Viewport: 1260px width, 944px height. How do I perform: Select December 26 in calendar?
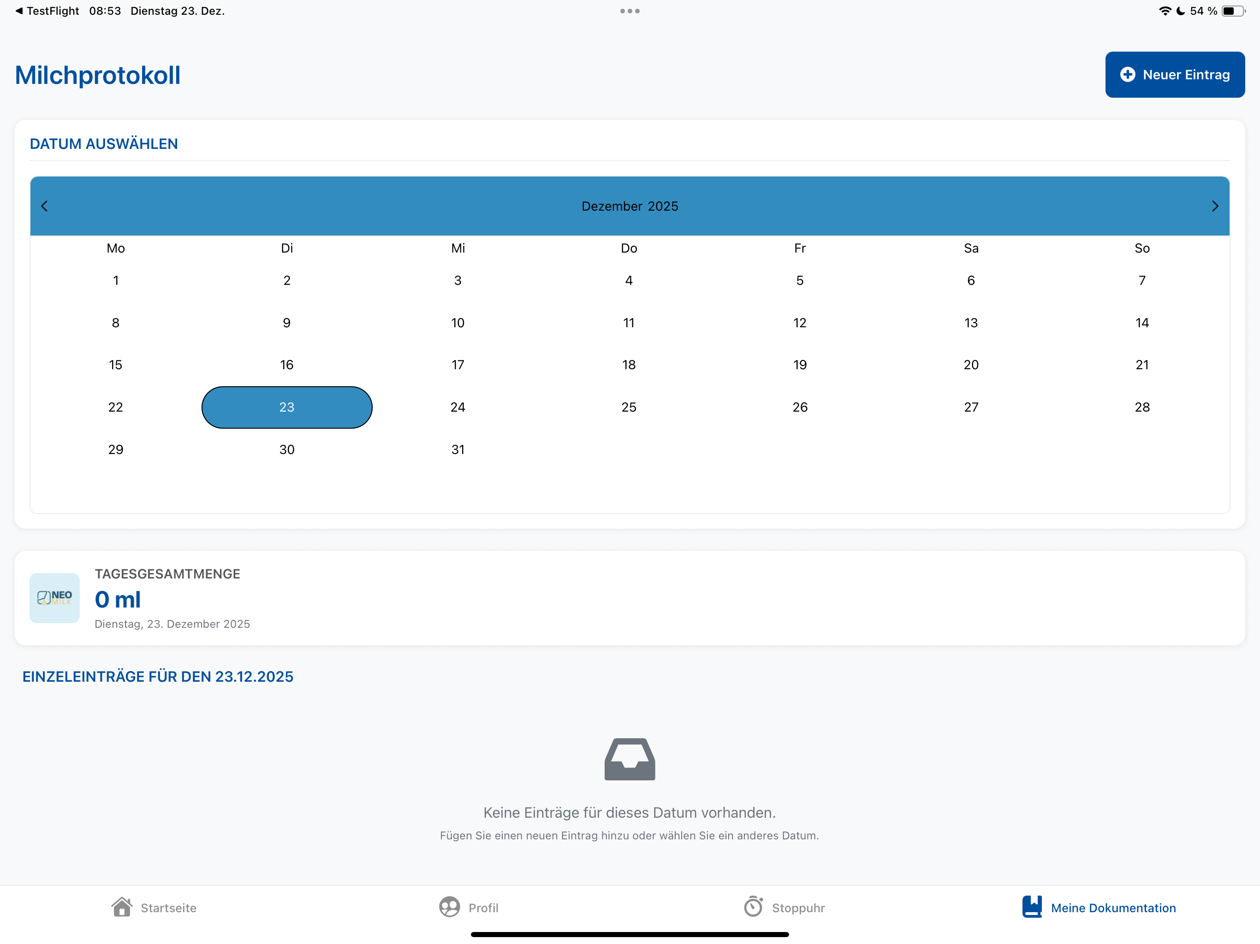tap(800, 407)
